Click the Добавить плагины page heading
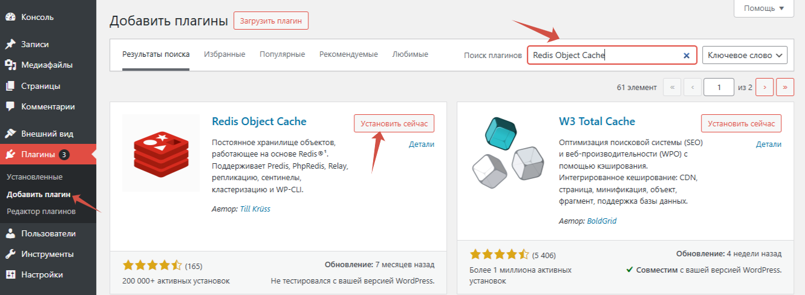805x295 pixels. (168, 21)
